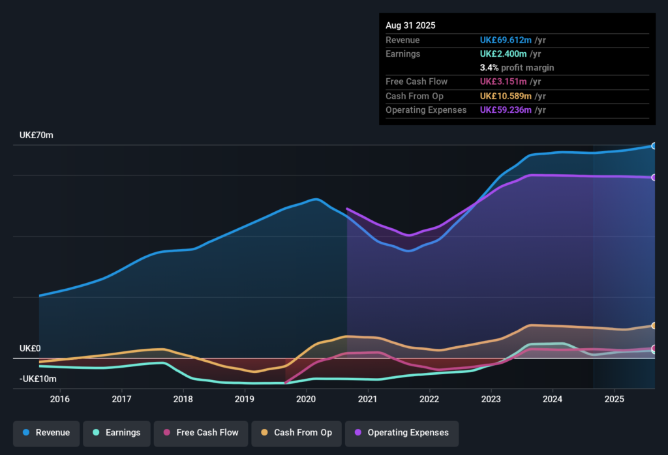
Task: Click the 2016 x-axis year label
Action: pos(60,399)
